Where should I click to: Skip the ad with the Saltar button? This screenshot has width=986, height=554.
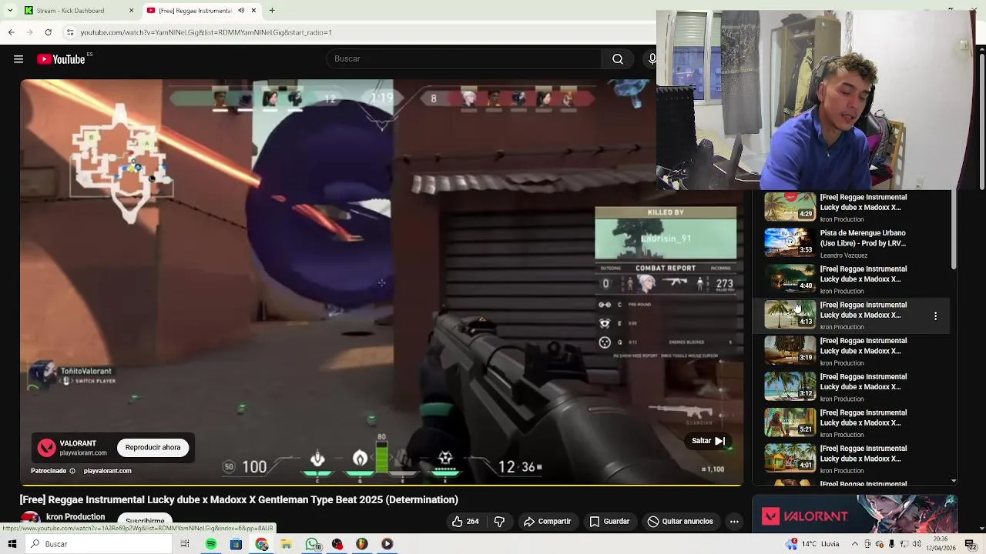click(x=709, y=441)
